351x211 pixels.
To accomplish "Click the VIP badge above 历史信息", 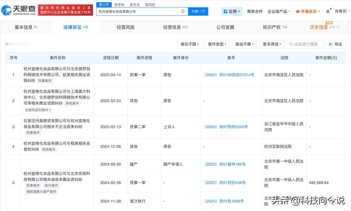I will [x=329, y=23].
